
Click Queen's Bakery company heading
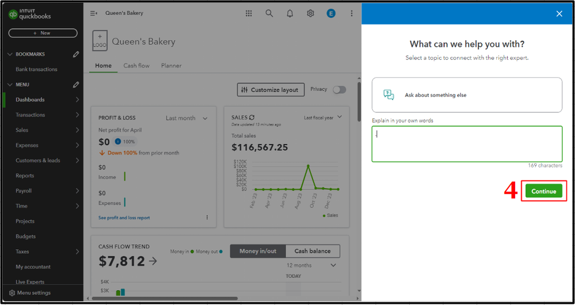click(x=143, y=42)
